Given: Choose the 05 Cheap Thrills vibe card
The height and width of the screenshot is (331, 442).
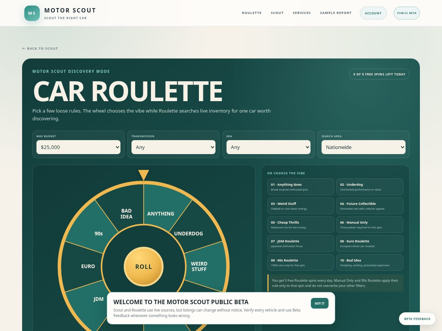Looking at the screenshot, I should point(301,225).
